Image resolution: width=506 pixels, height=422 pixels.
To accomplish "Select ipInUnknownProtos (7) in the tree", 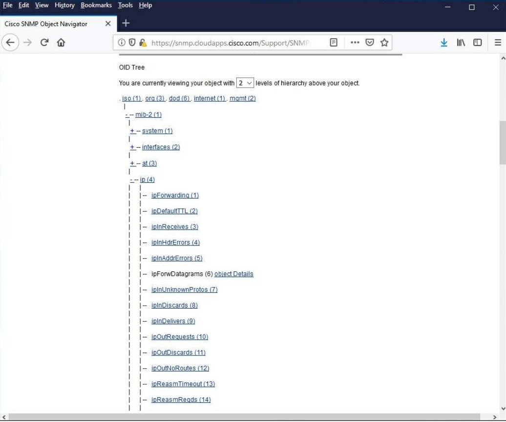I will (x=184, y=289).
